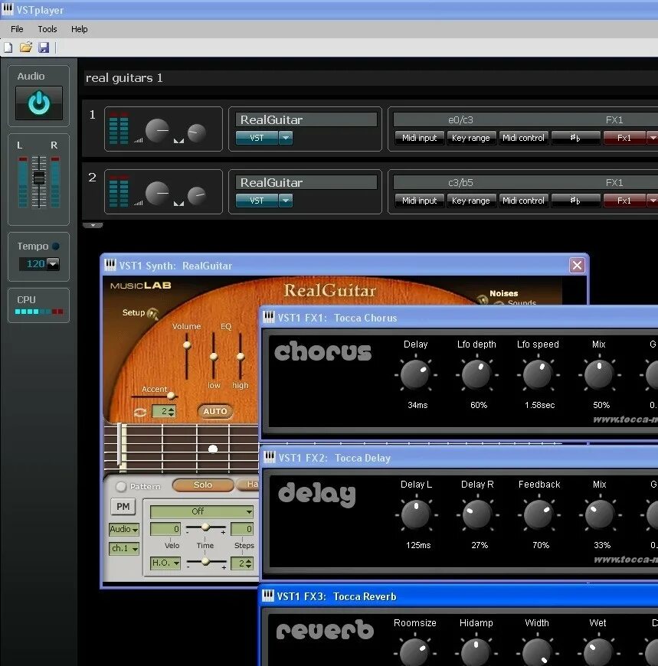Click the RealGuitar Noises icon
This screenshot has width=658, height=666.
(482, 299)
